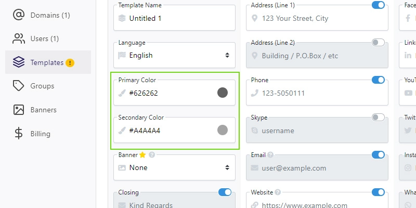416x208 pixels.
Task: Open the Banner dropdown set to None
Action: (174, 167)
